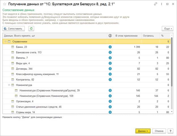Click value 1 399 in Банки row
Image resolution: width=177 pixels, height=136 pixels.
pyautogui.click(x=137, y=47)
